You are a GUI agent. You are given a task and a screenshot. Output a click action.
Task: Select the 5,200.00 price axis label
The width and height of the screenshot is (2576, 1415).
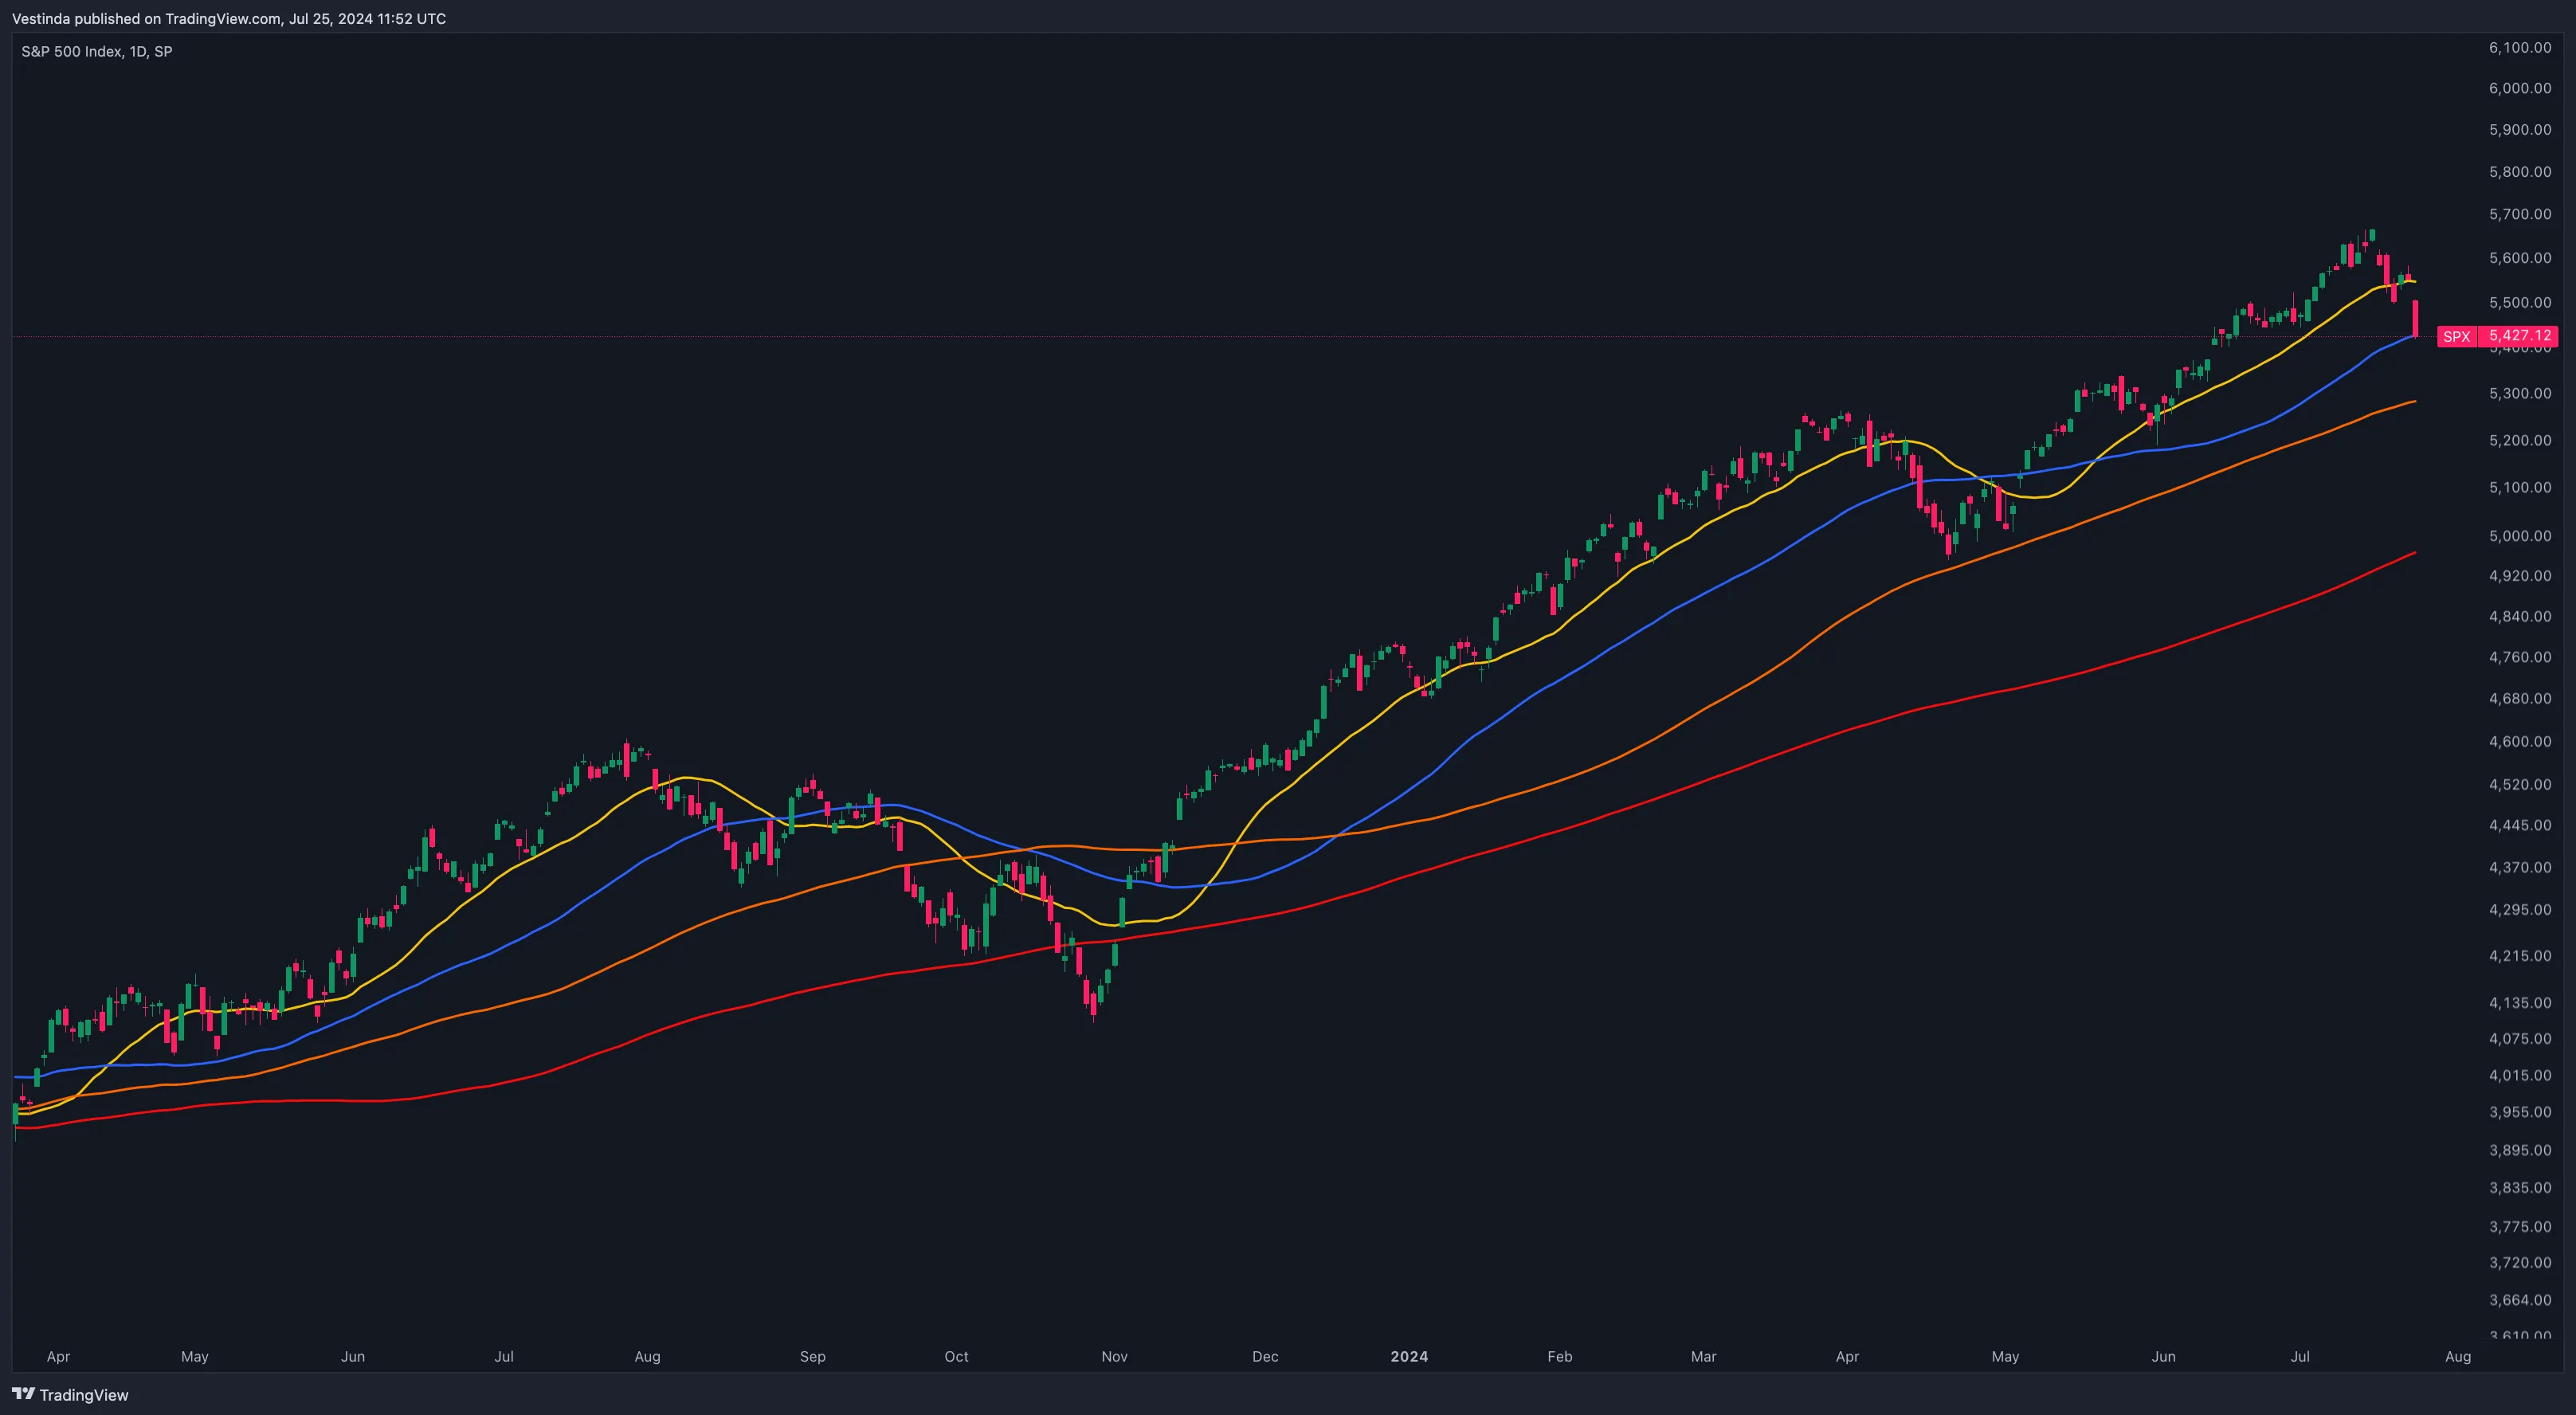(2520, 440)
